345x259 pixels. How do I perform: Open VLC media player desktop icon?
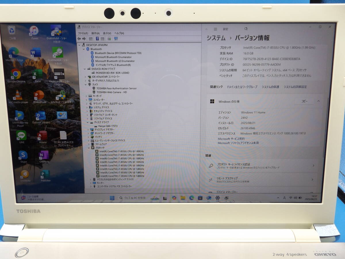(x=18, y=97)
